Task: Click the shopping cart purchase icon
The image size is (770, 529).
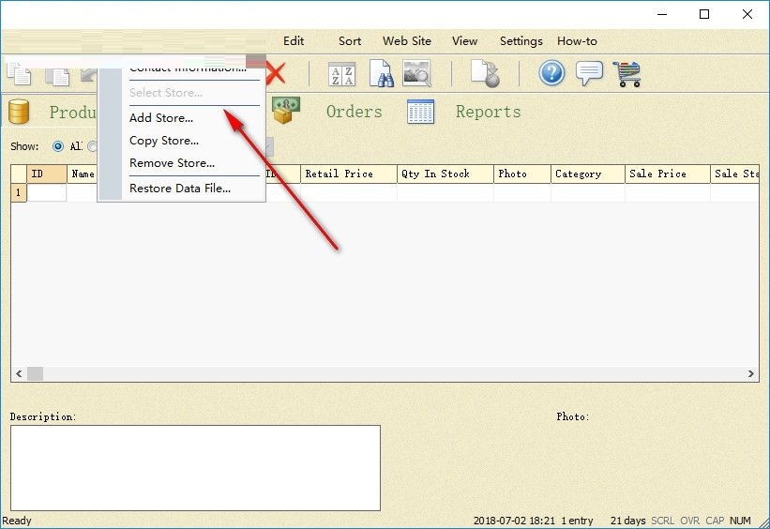Action: 627,74
